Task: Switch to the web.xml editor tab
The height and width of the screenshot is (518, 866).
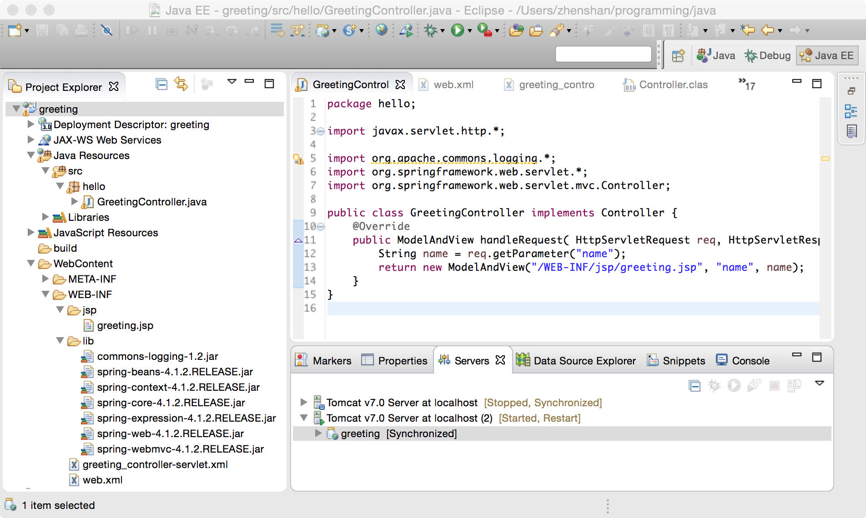Action: click(x=446, y=85)
